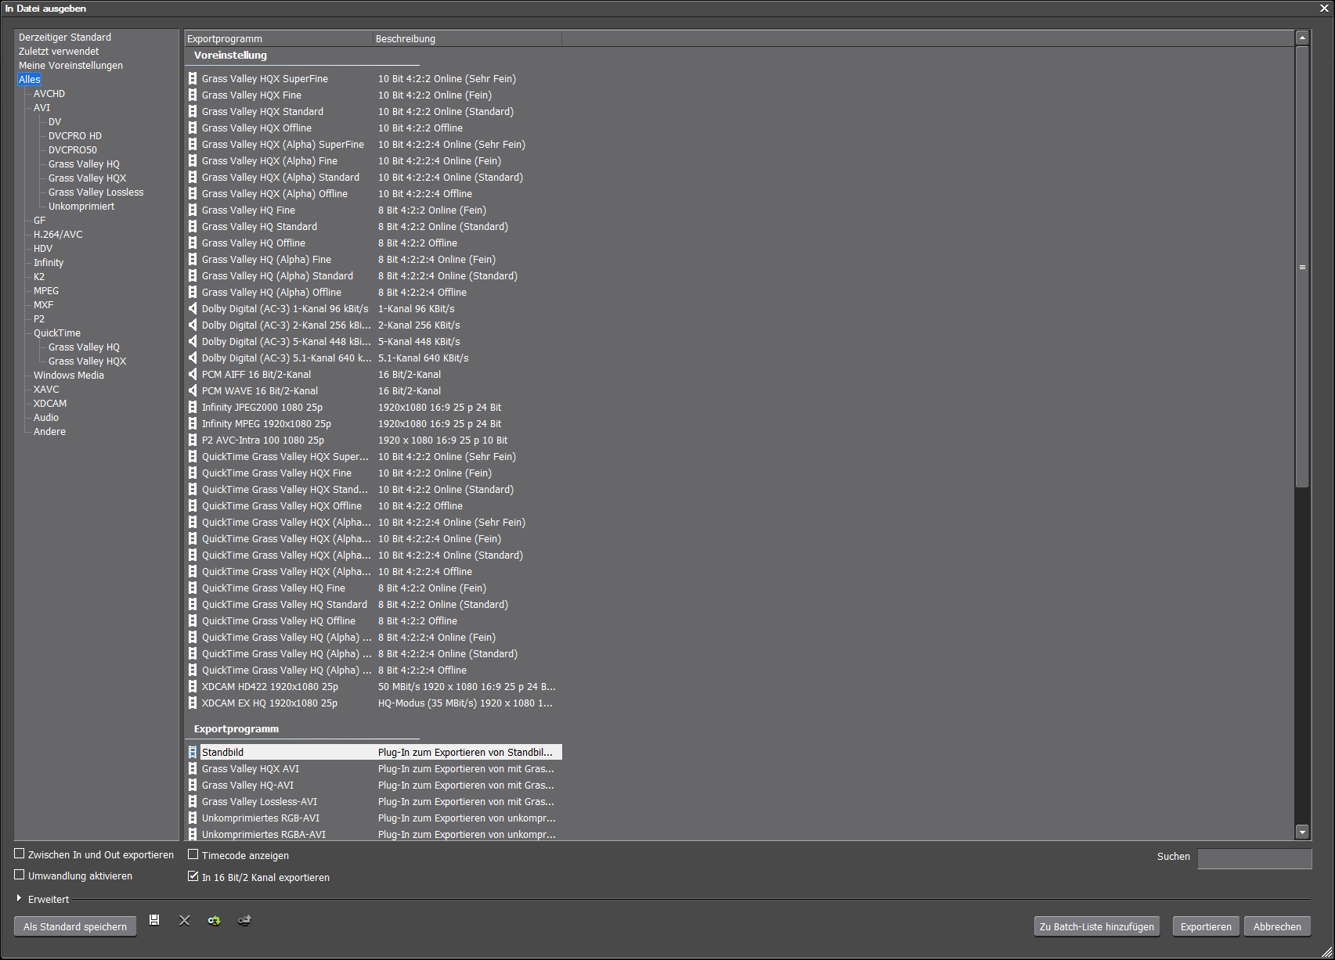Click the Abbrechen button
The height and width of the screenshot is (960, 1335).
[x=1277, y=926]
